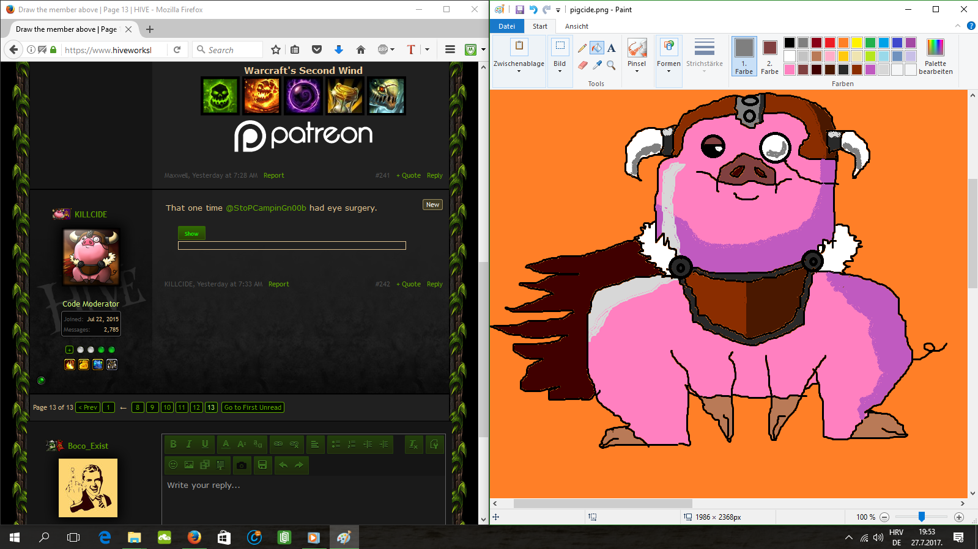
Task: Select 2. Farbe as active color
Action: tap(769, 56)
